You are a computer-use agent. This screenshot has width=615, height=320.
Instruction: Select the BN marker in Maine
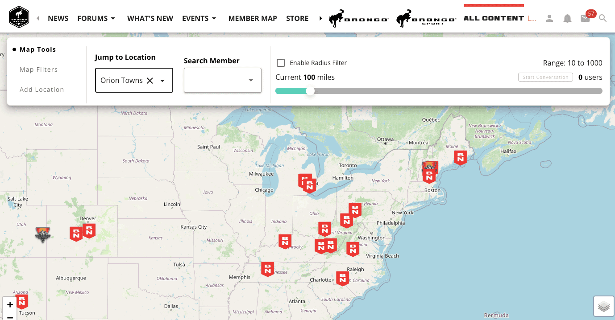[x=460, y=158]
